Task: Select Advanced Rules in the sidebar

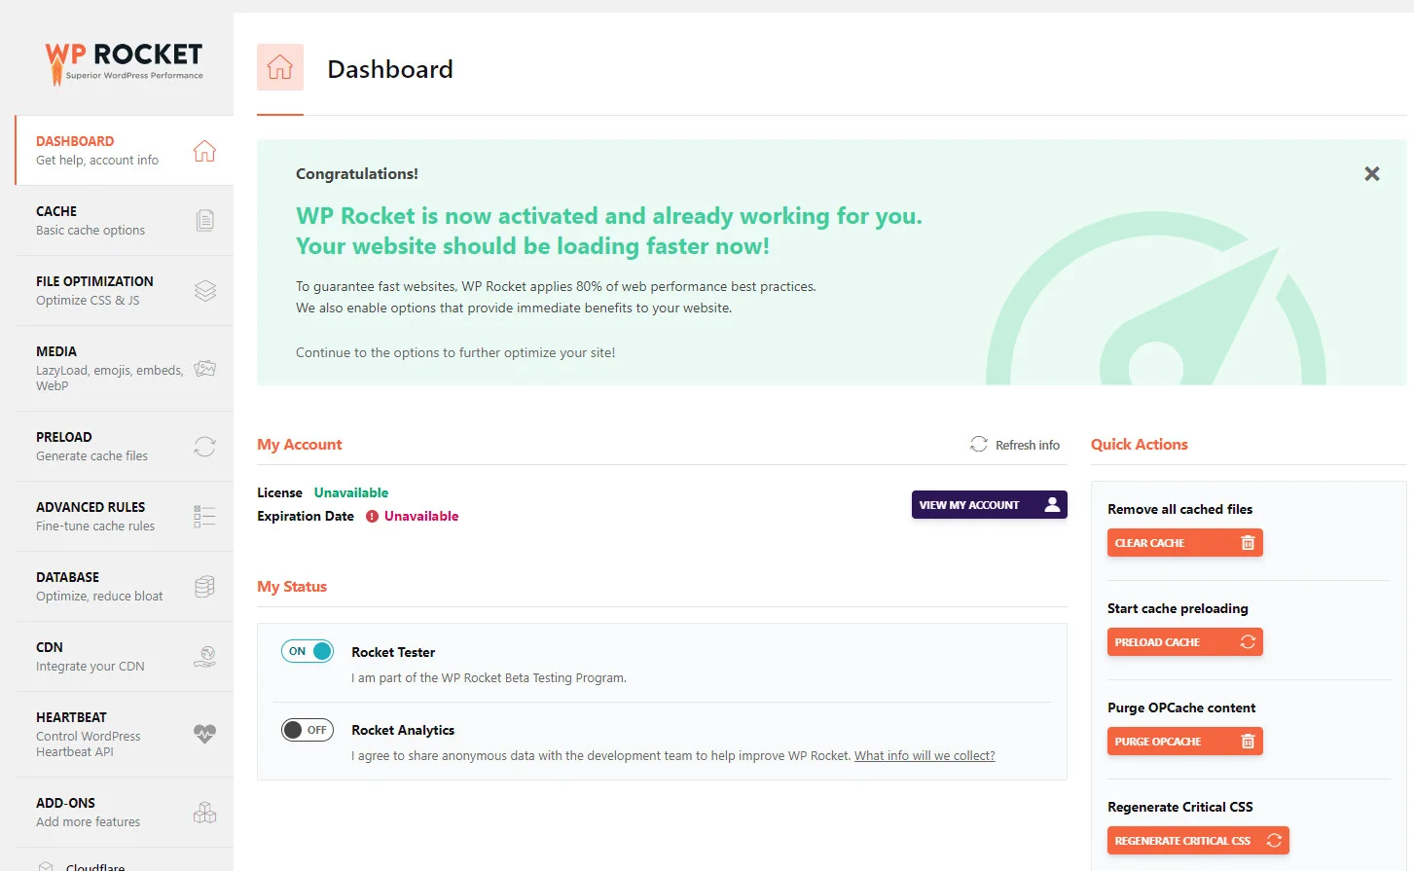Action: tap(125, 517)
